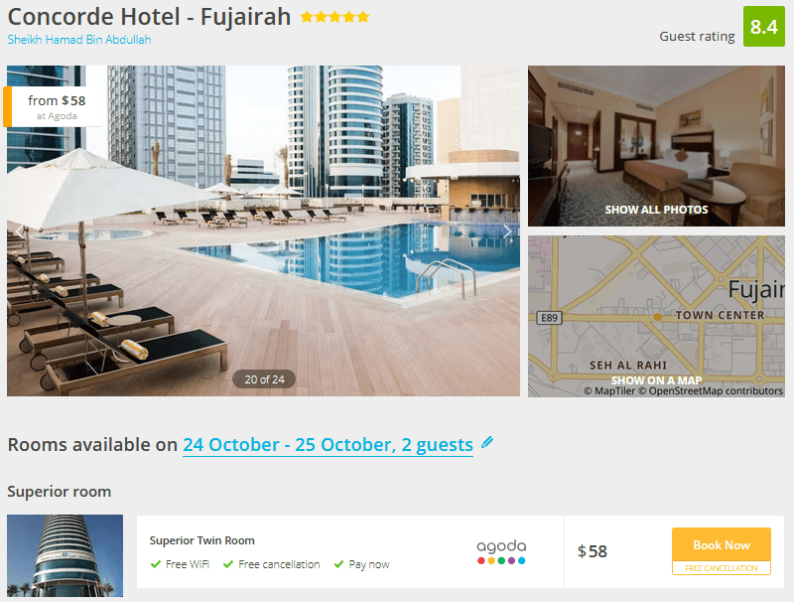This screenshot has width=794, height=602.
Task: Click the main pool photo
Action: pyautogui.click(x=263, y=230)
